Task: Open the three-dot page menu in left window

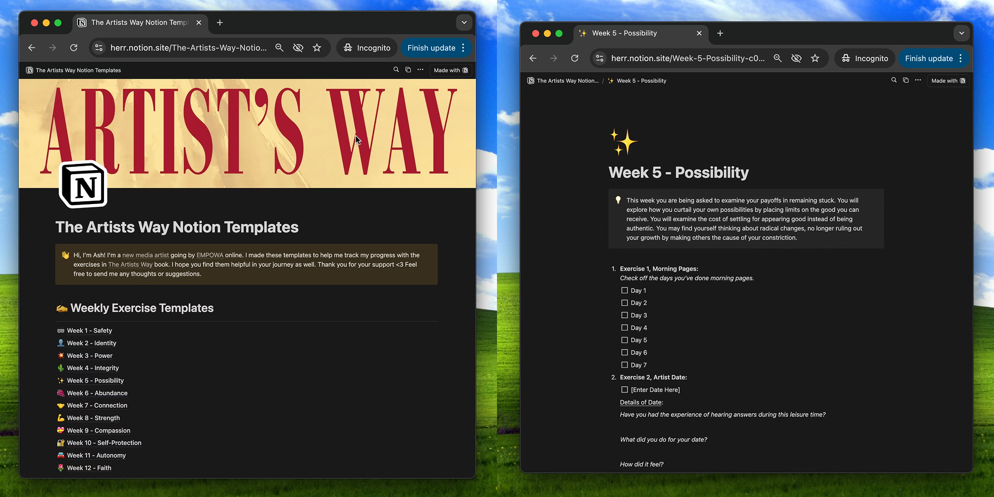Action: click(x=420, y=70)
